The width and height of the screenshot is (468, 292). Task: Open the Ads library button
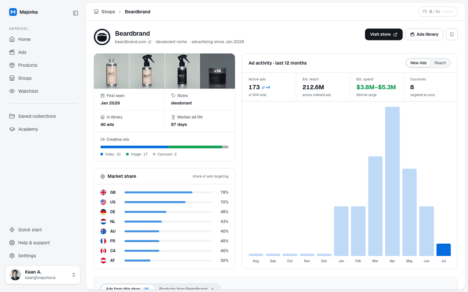tap(424, 34)
